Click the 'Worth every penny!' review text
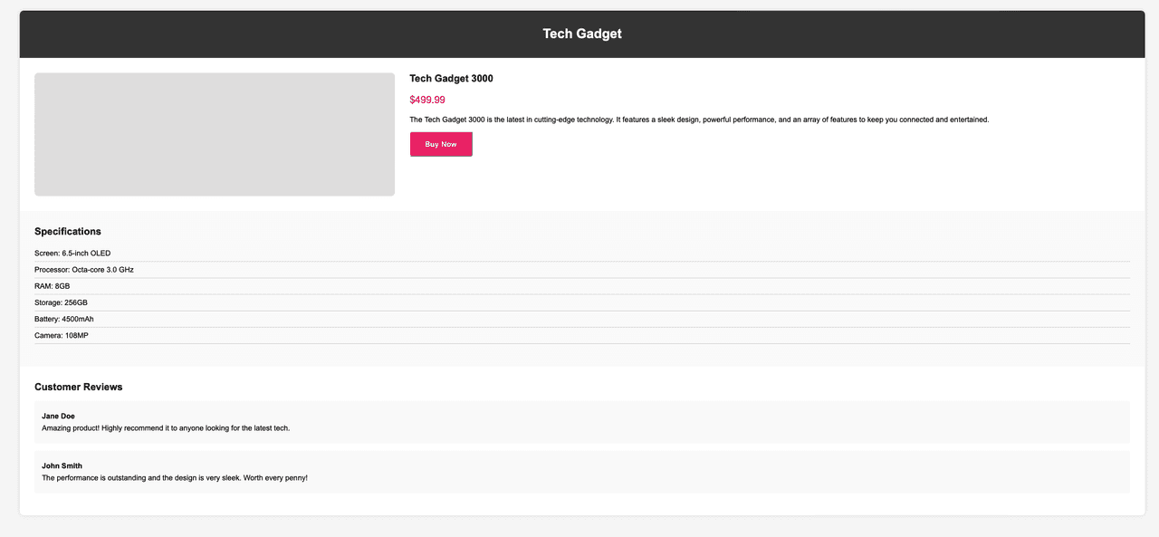 (175, 477)
